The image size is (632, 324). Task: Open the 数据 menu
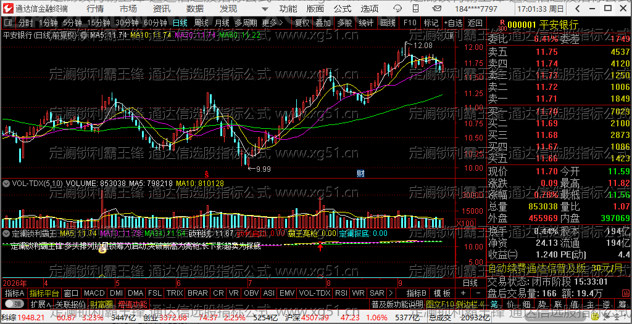pos(195,9)
